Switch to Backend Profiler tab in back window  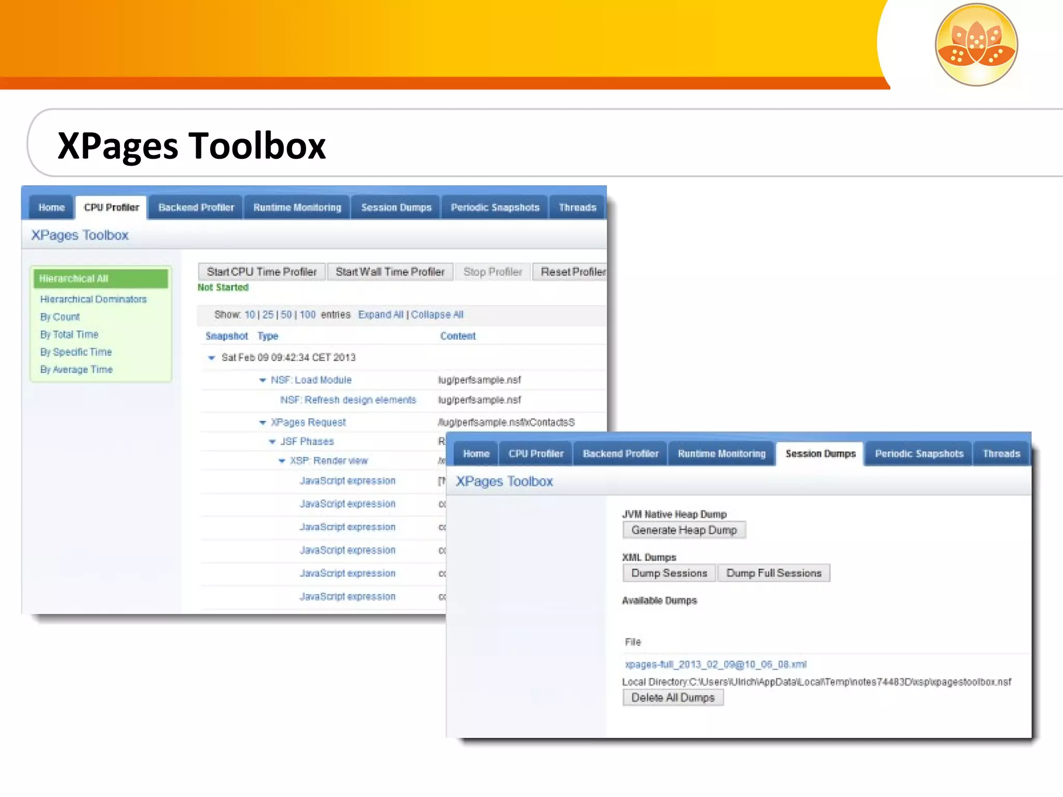pyautogui.click(x=196, y=208)
